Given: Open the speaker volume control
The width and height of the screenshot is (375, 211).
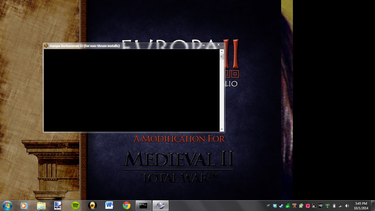Looking at the screenshot, I should (347, 206).
